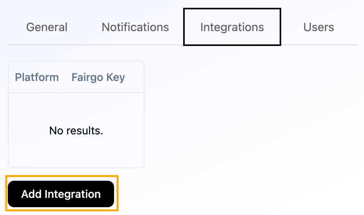Select the Integrations tab
Image resolution: width=364 pixels, height=215 pixels.
coord(232,27)
